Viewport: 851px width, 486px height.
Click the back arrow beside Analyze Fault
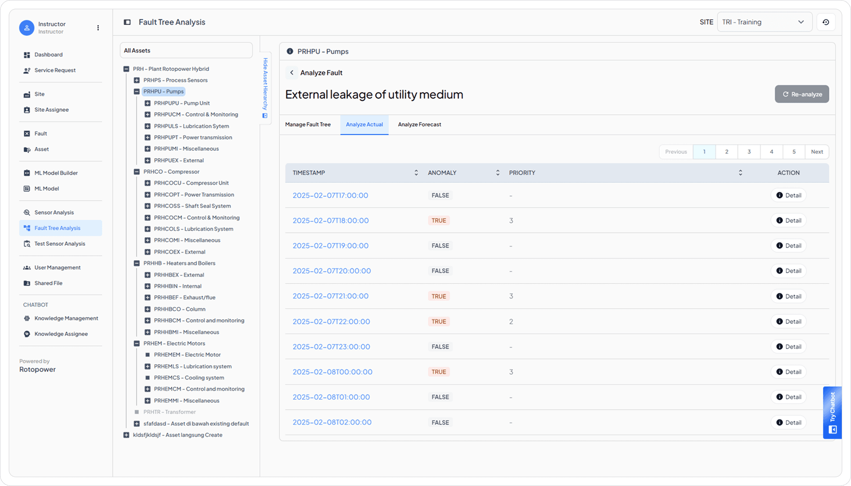292,73
